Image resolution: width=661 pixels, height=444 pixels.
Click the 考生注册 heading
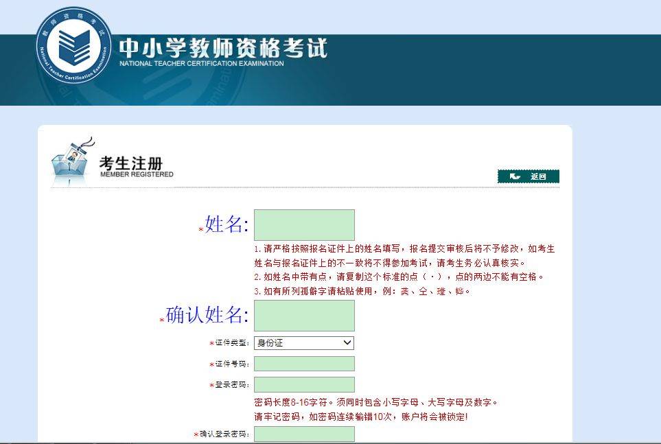[131, 163]
